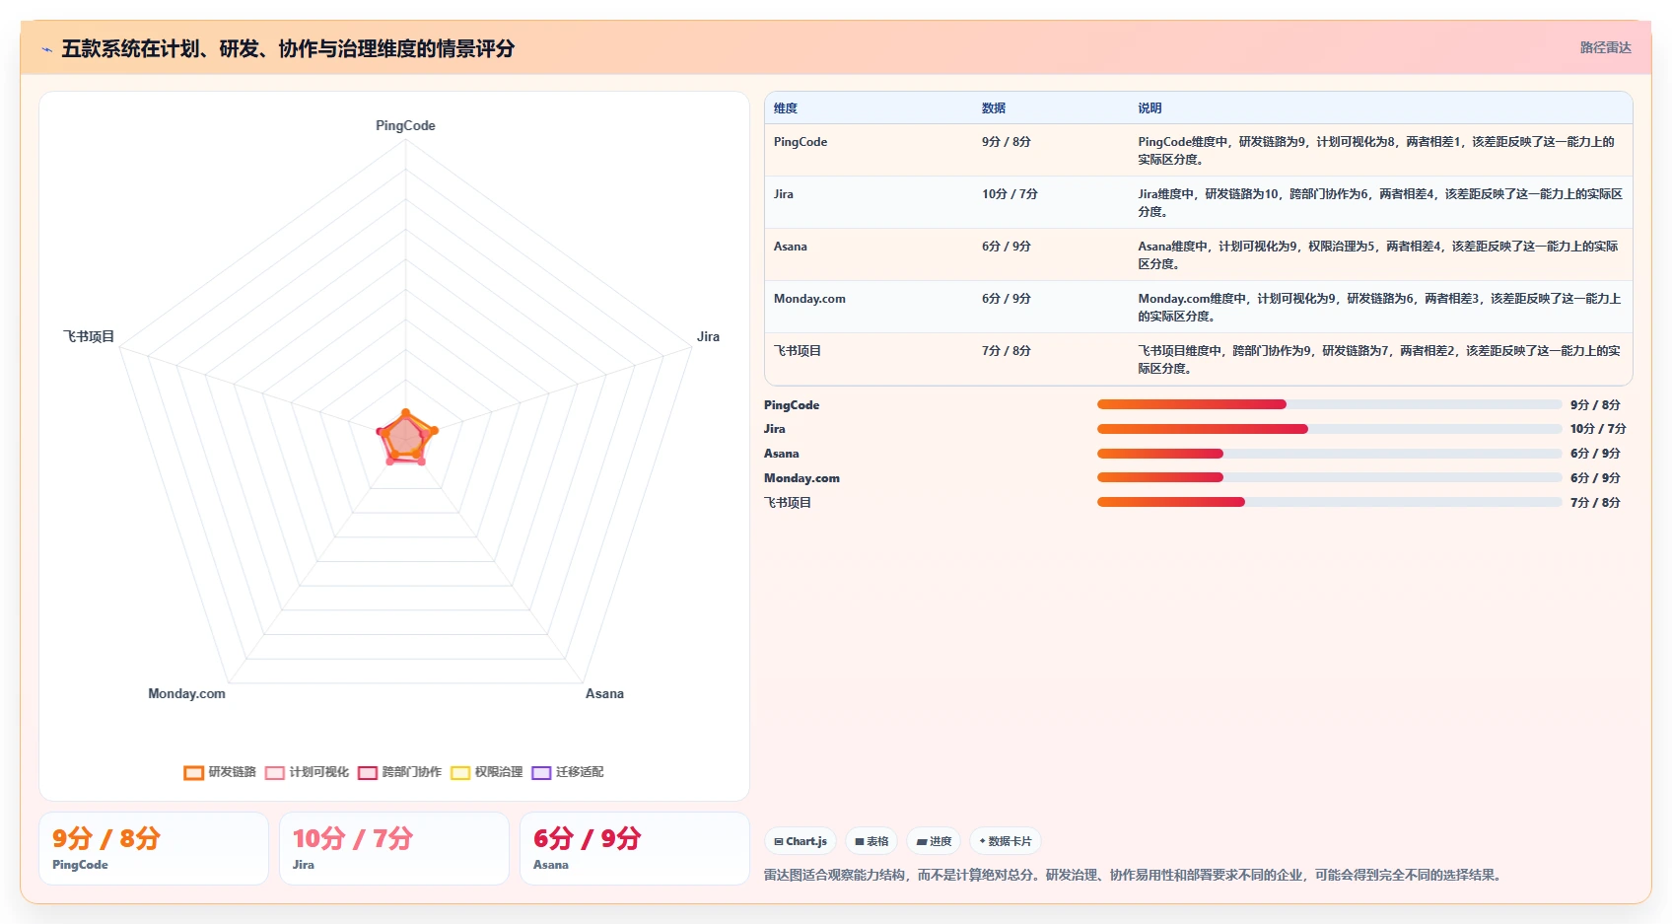Toggle the 研发链路 legend item
This screenshot has width=1672, height=924.
pos(220,772)
